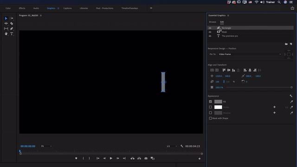This screenshot has height=167, width=297.
Task: Click Align Vertical Center icon
Action: 229,70
